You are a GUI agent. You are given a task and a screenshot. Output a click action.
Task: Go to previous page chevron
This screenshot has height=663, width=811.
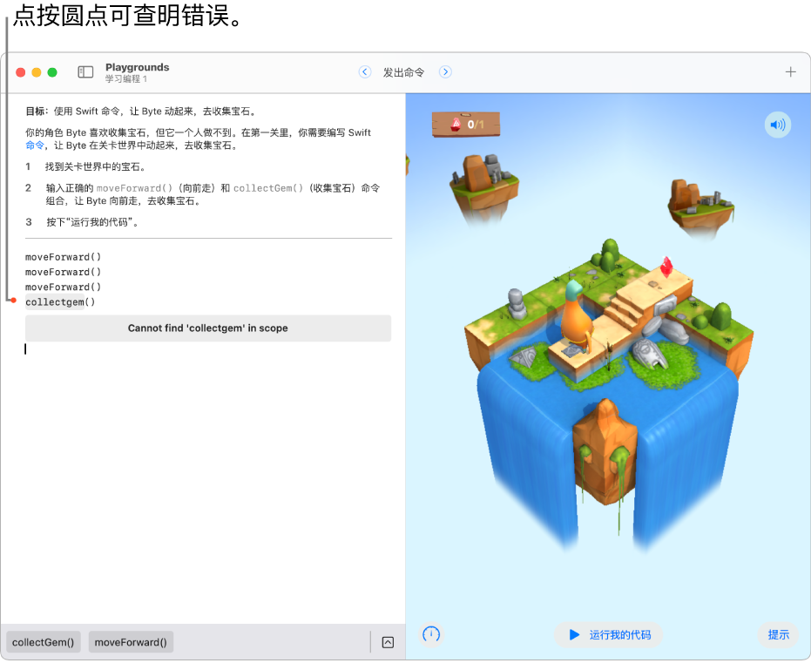point(365,72)
